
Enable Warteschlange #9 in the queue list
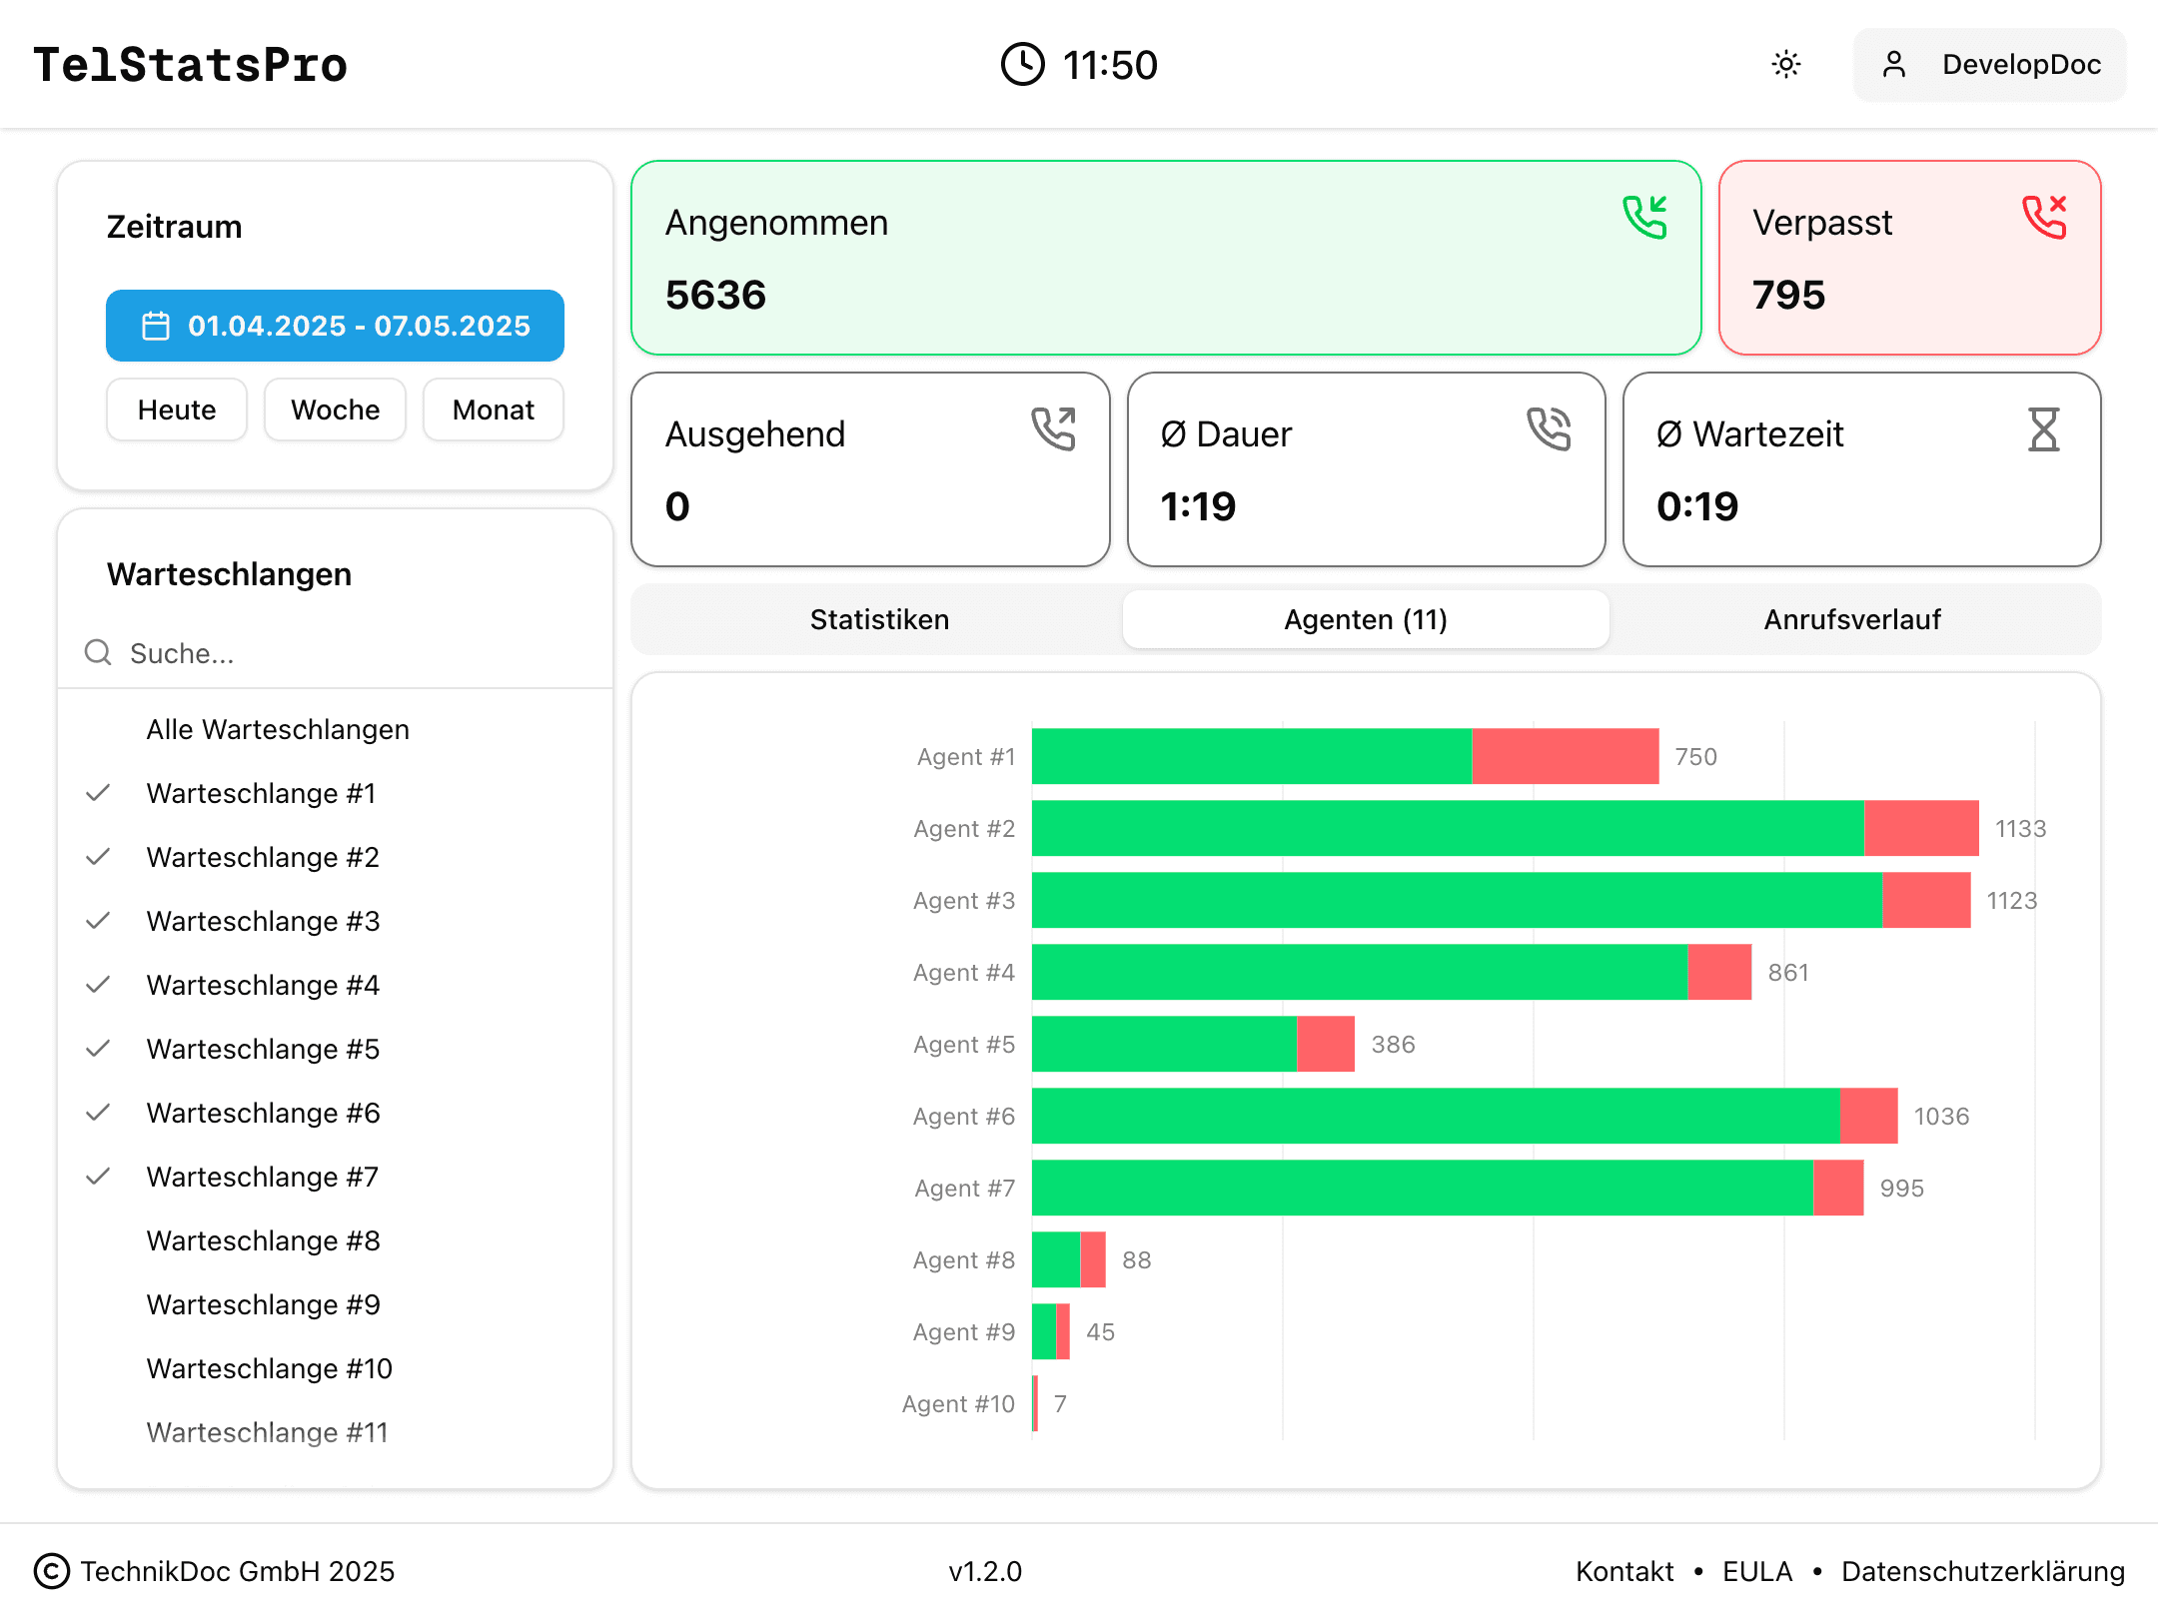[x=263, y=1304]
